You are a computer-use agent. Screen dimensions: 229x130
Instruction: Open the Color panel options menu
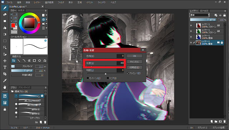pyautogui.click(x=46, y=11)
